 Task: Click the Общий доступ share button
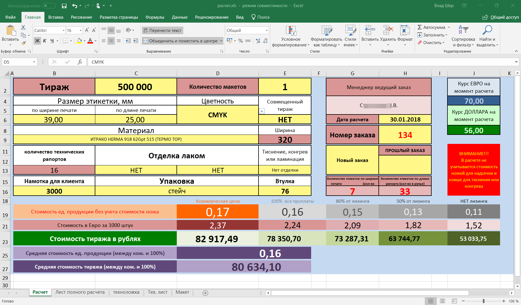501,17
